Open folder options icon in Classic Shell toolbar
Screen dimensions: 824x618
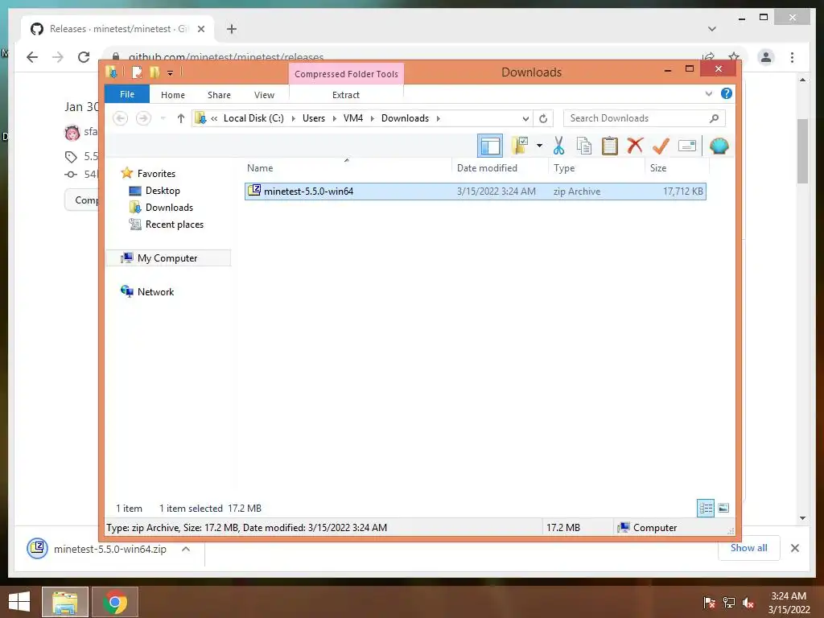[x=520, y=146]
